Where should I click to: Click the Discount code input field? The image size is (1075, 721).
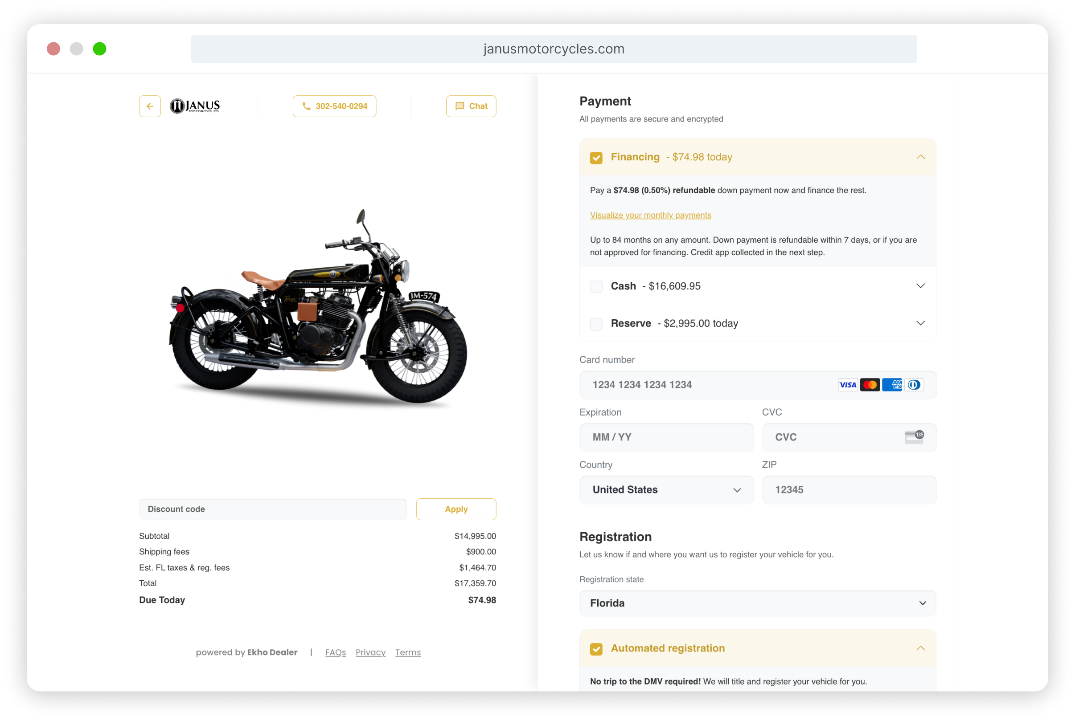pyautogui.click(x=273, y=509)
